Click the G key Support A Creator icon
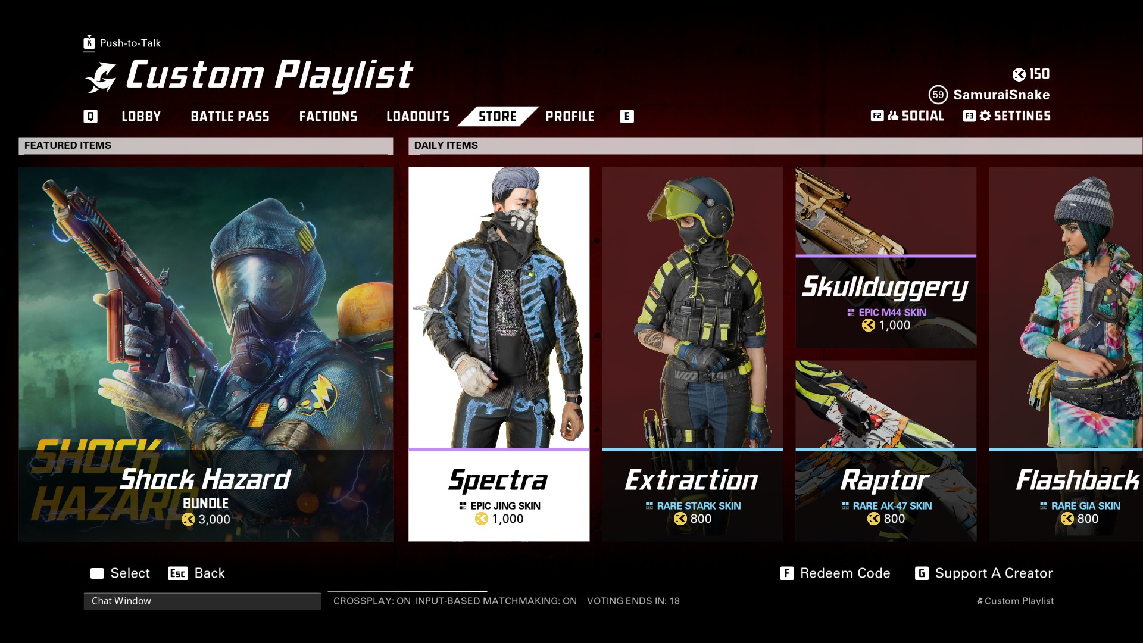The height and width of the screenshot is (643, 1143). (922, 573)
